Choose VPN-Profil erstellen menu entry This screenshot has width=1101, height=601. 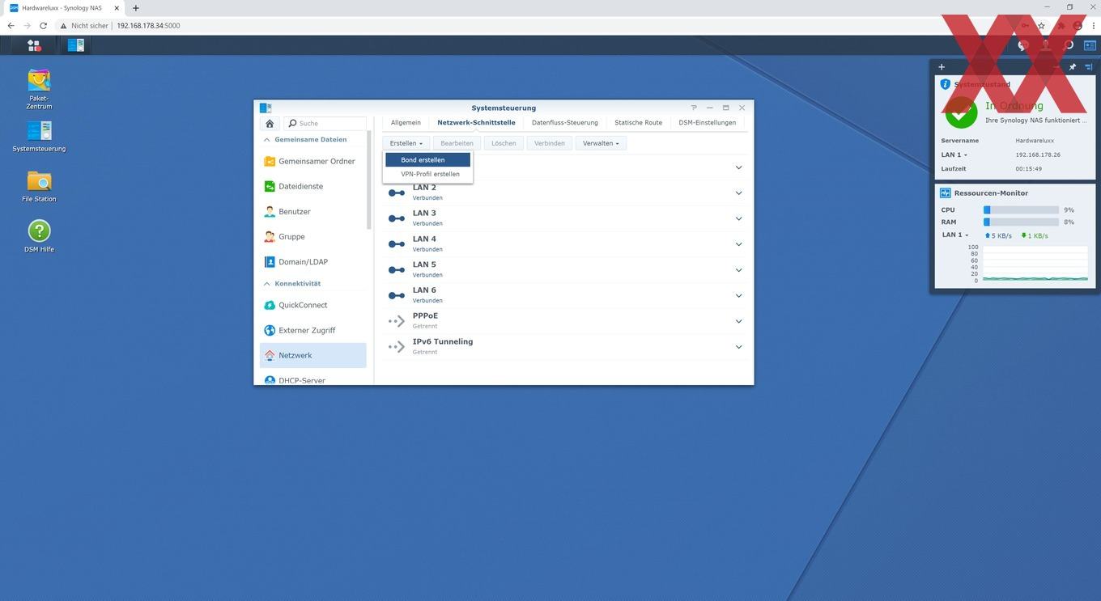coord(427,174)
